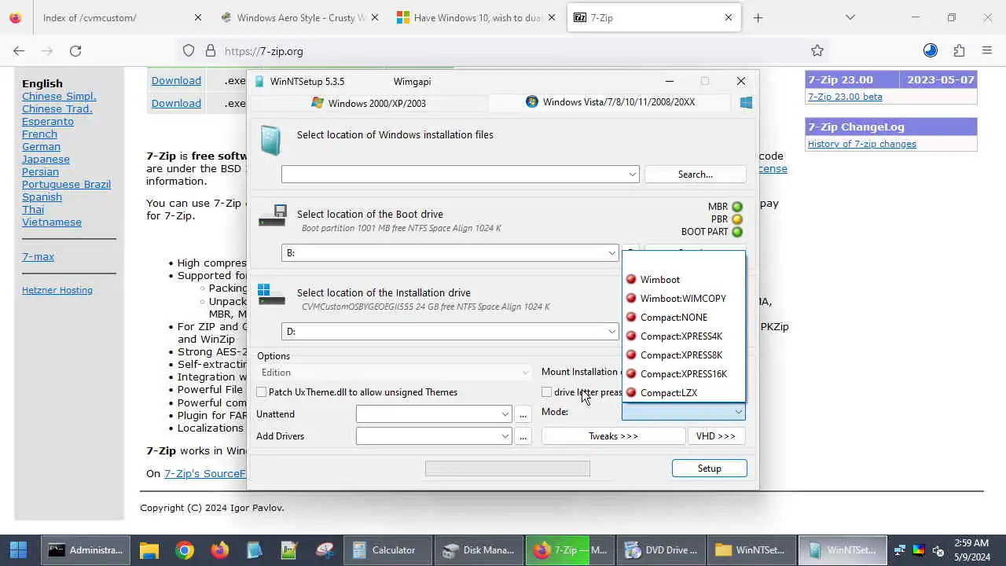Open Tweaks >>> panel
This screenshot has width=1006, height=566.
[x=613, y=436]
